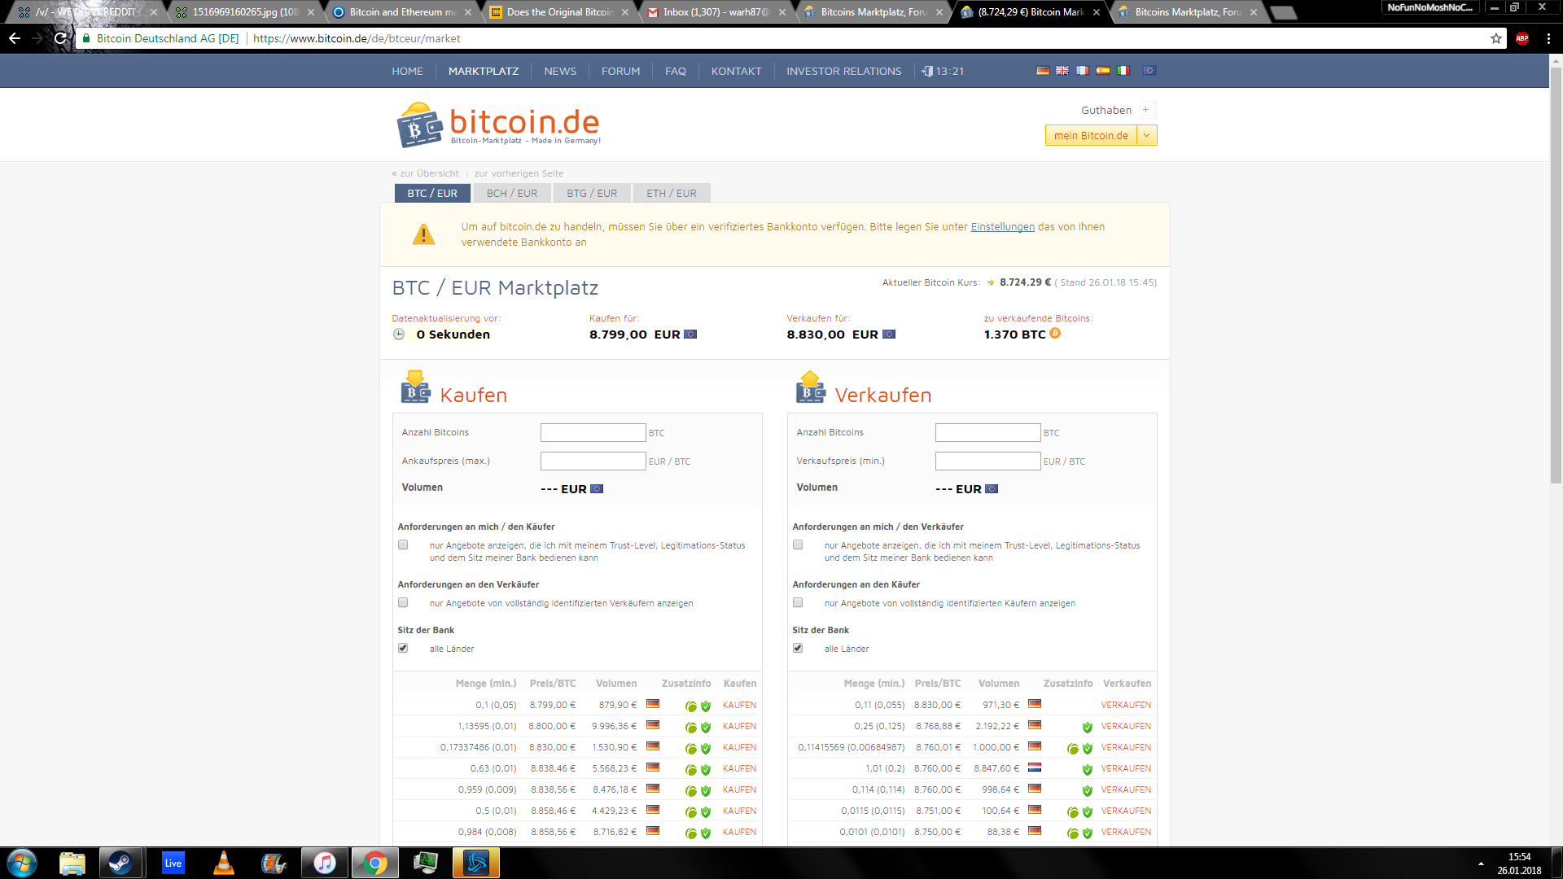
Task: Click the 'mein Bitcoin.de' button
Action: point(1091,135)
